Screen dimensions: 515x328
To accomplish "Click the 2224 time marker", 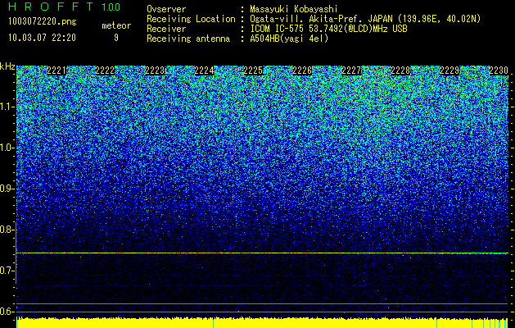I will 204,71.
